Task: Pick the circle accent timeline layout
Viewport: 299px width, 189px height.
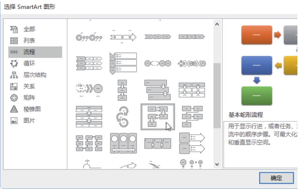Action: (89, 37)
